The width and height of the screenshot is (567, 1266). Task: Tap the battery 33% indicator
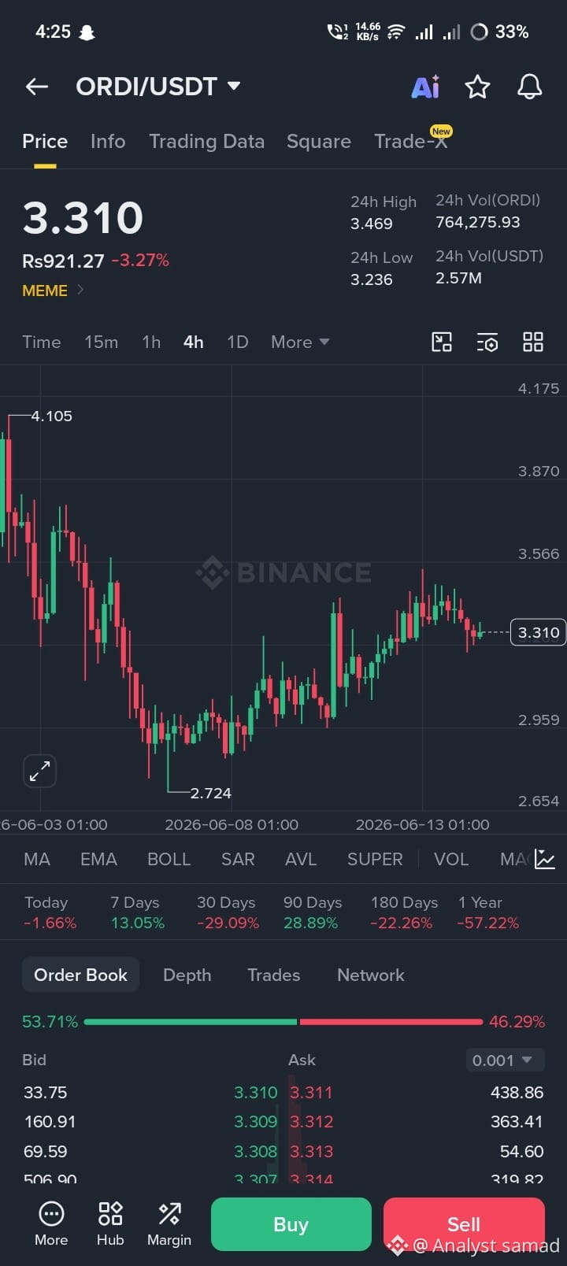tap(500, 32)
